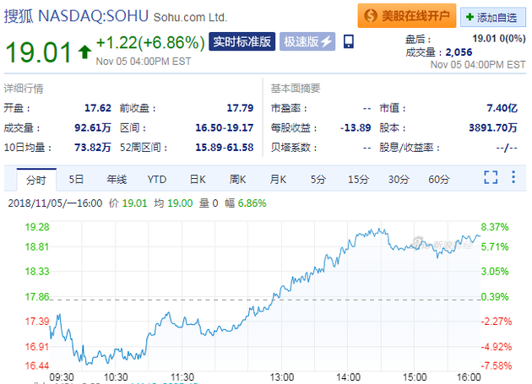Click the volume value 92.61万
The height and width of the screenshot is (384, 532).
(93, 127)
